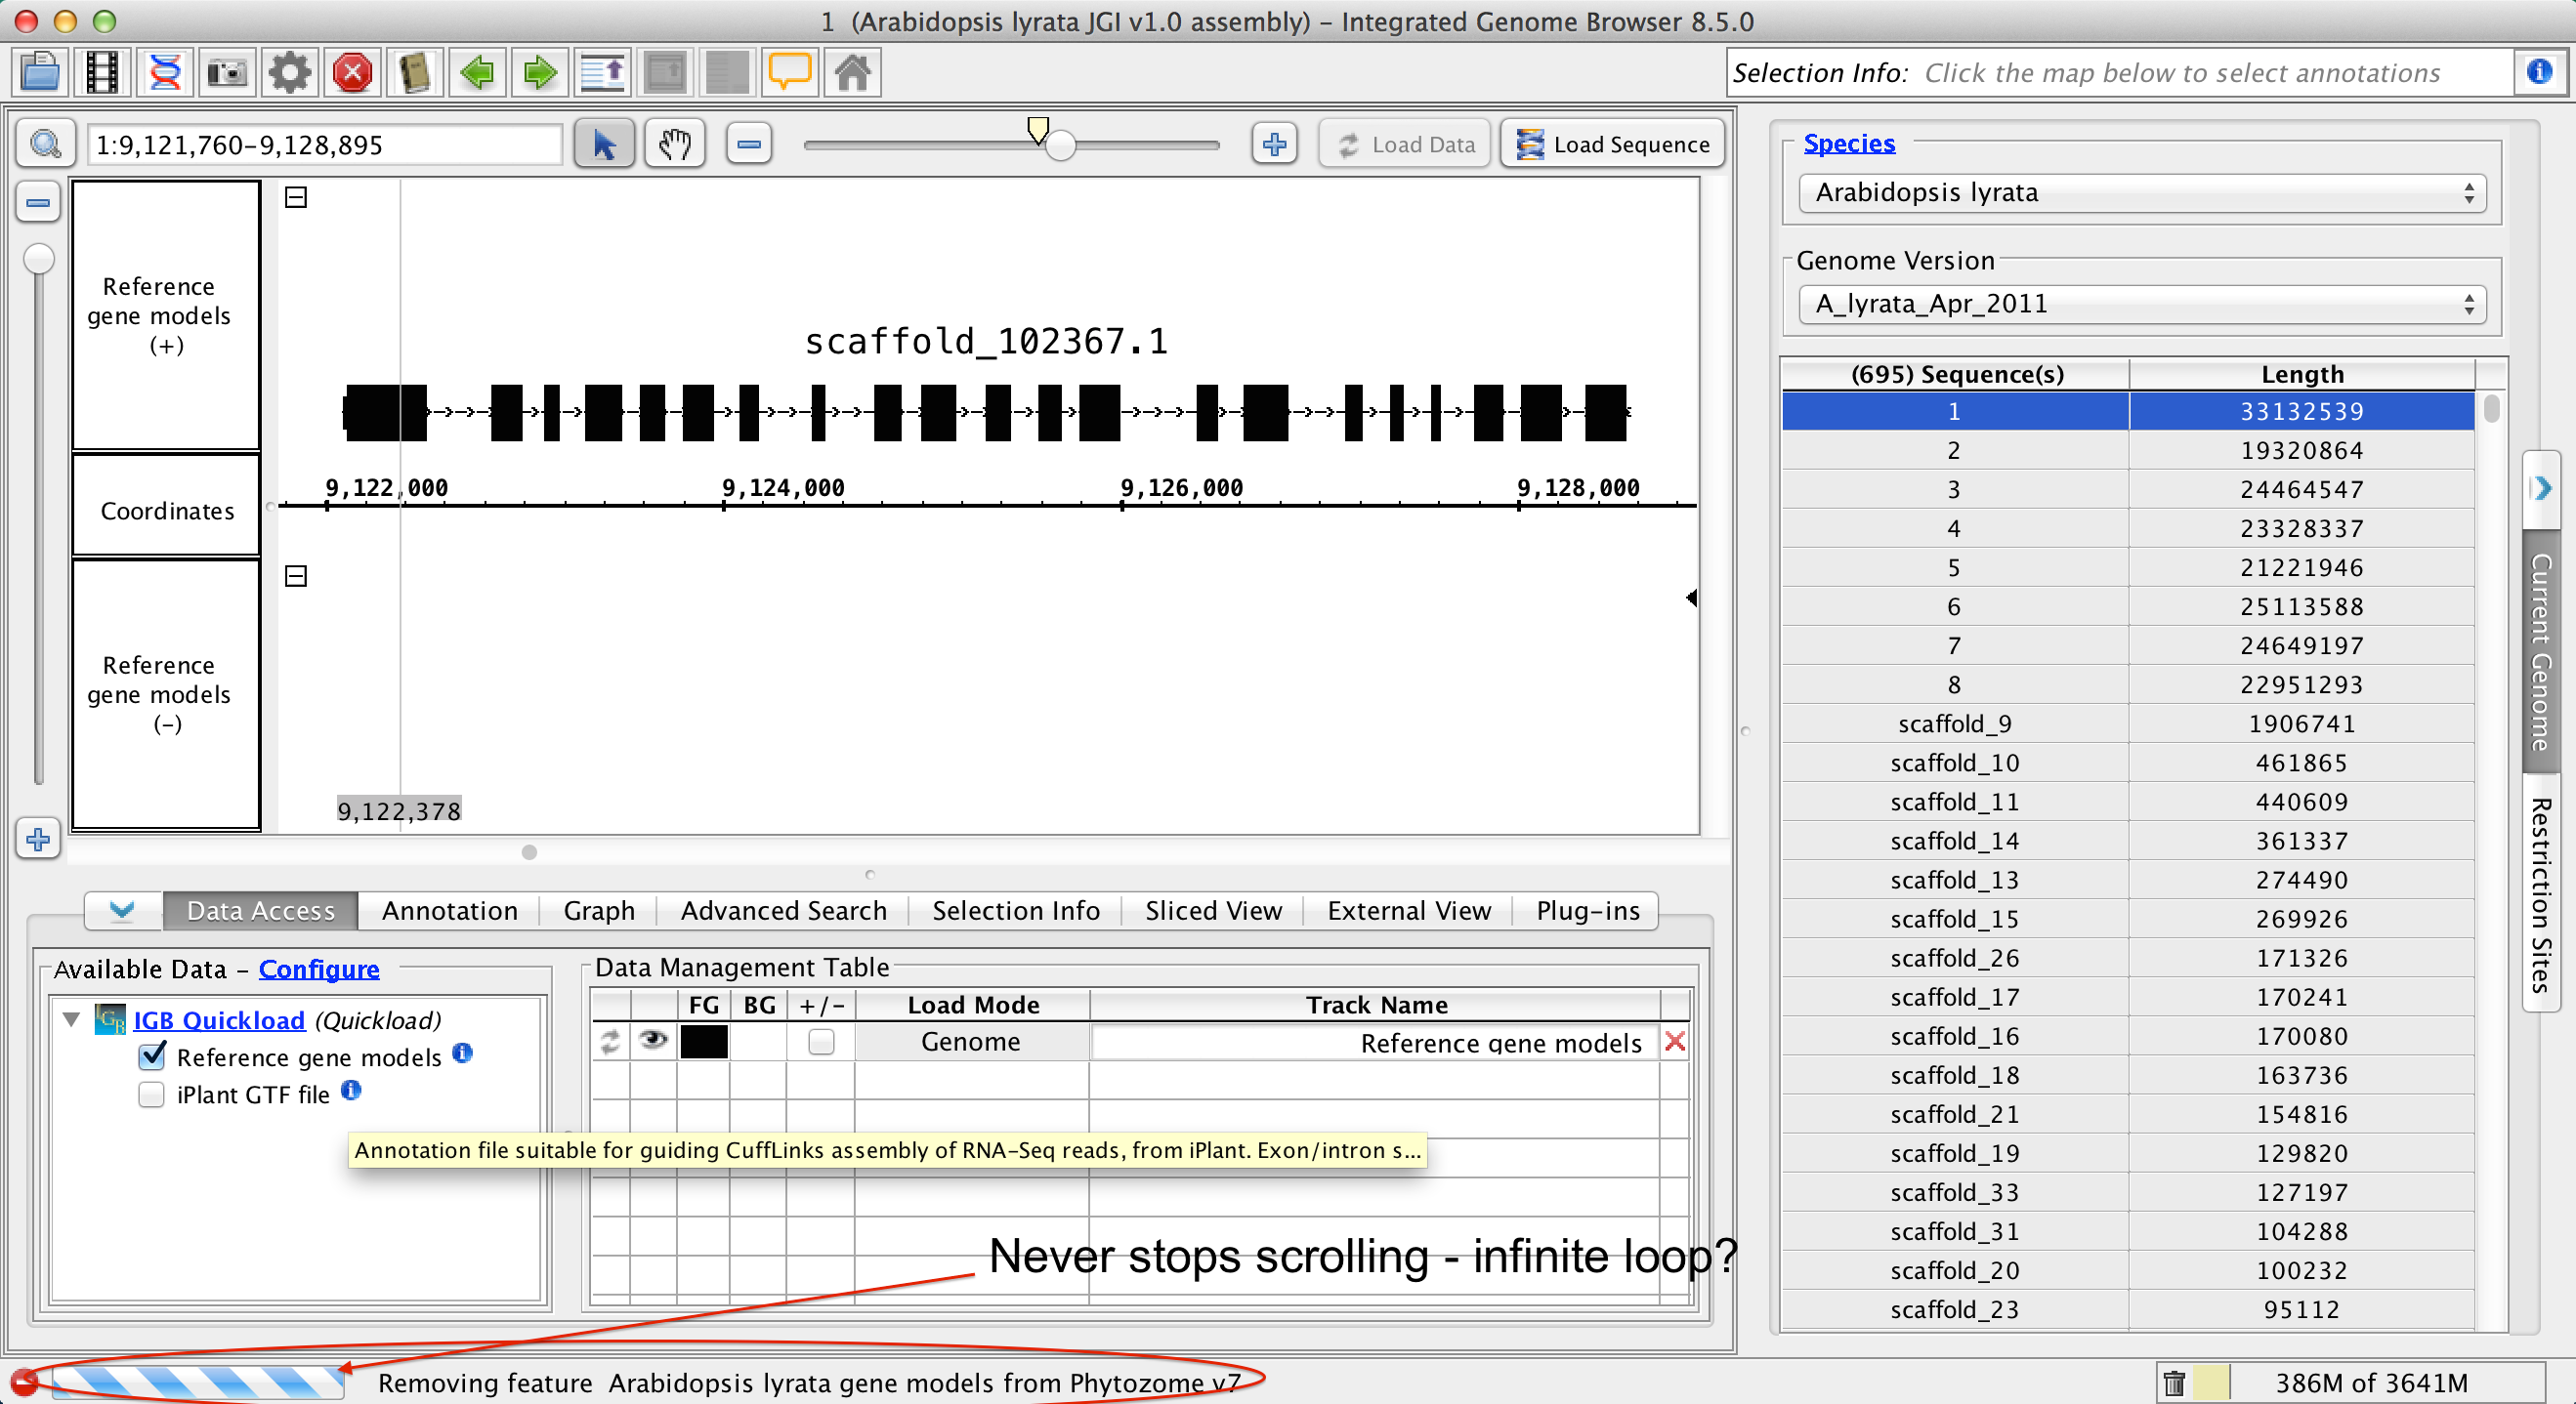Click the green forward arrow icon
The height and width of the screenshot is (1404, 2576).
coord(540,73)
